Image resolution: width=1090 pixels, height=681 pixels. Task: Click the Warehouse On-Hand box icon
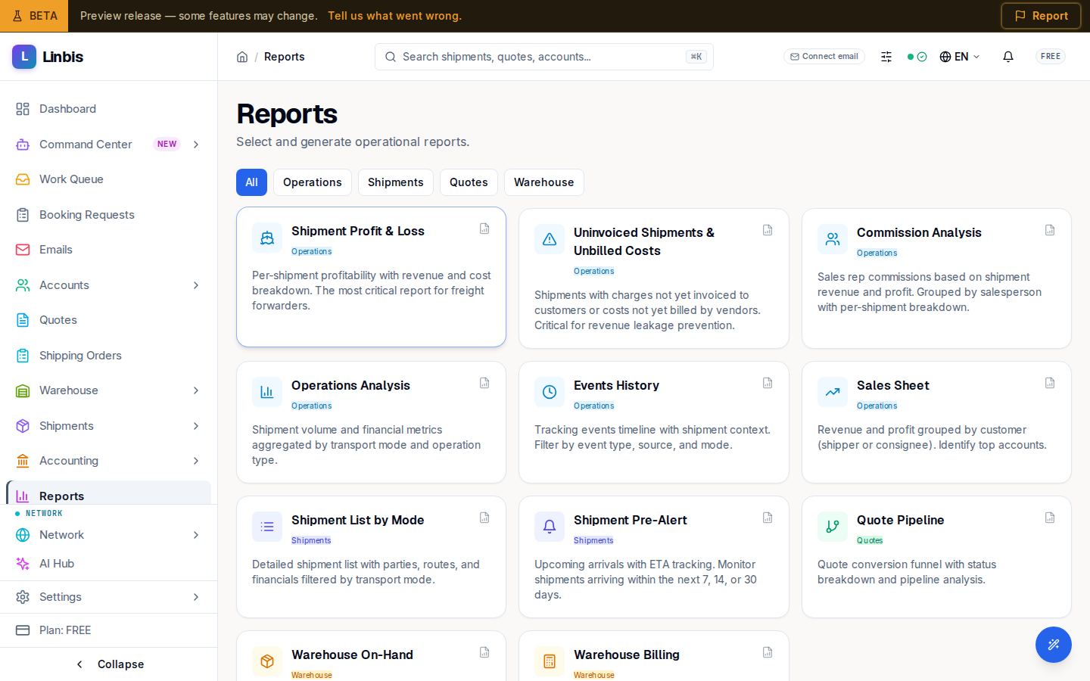(x=267, y=661)
